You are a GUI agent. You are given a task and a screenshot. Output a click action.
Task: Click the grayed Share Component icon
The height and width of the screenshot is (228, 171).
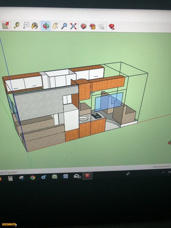[x=101, y=26]
